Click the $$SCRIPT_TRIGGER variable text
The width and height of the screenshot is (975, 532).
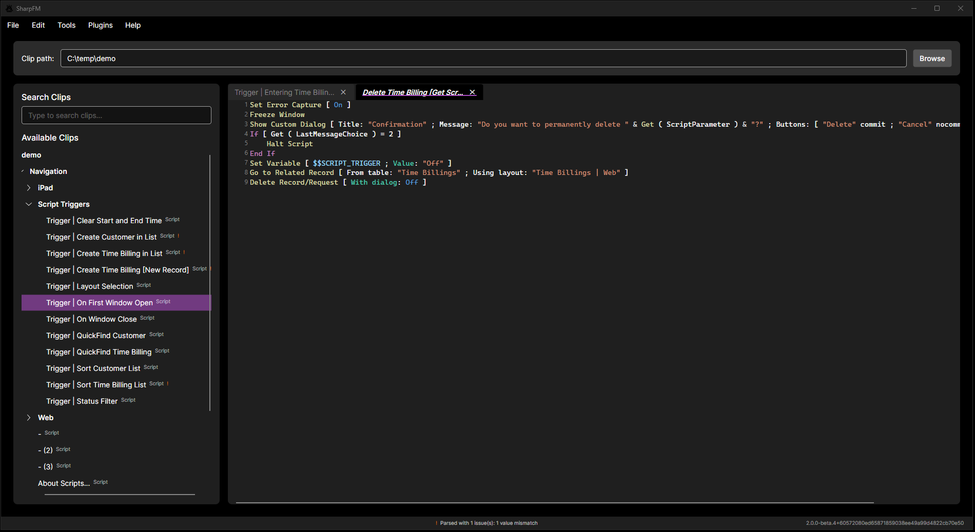click(x=347, y=163)
